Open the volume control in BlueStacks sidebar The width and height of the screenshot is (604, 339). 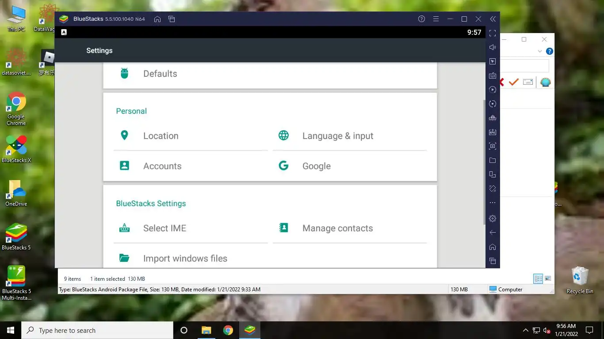[x=493, y=47]
